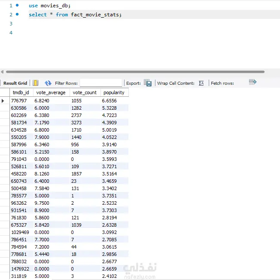Click the 'select * from fact_movie_stats;' line
Screen dimensions: 280x280
click(x=75, y=15)
